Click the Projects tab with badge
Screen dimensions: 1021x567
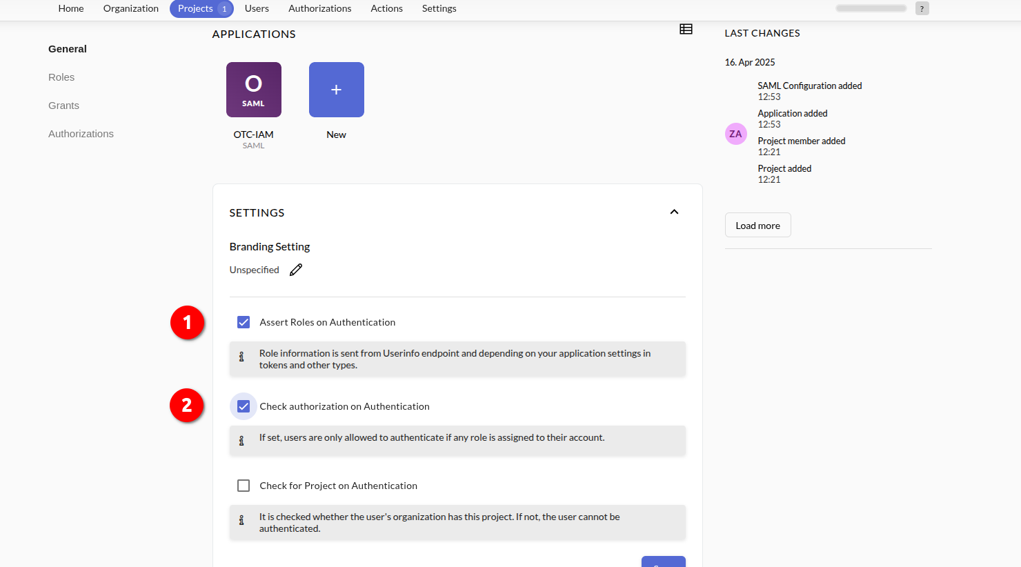tap(201, 8)
